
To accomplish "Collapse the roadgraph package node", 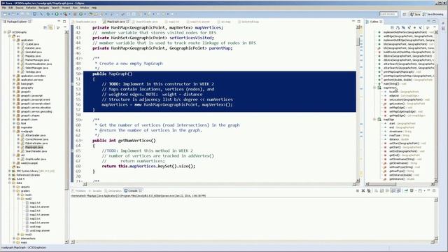I will click(x=14, y=132).
